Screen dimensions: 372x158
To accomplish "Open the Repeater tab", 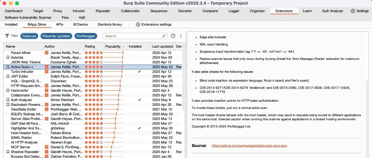I will click(x=103, y=11).
